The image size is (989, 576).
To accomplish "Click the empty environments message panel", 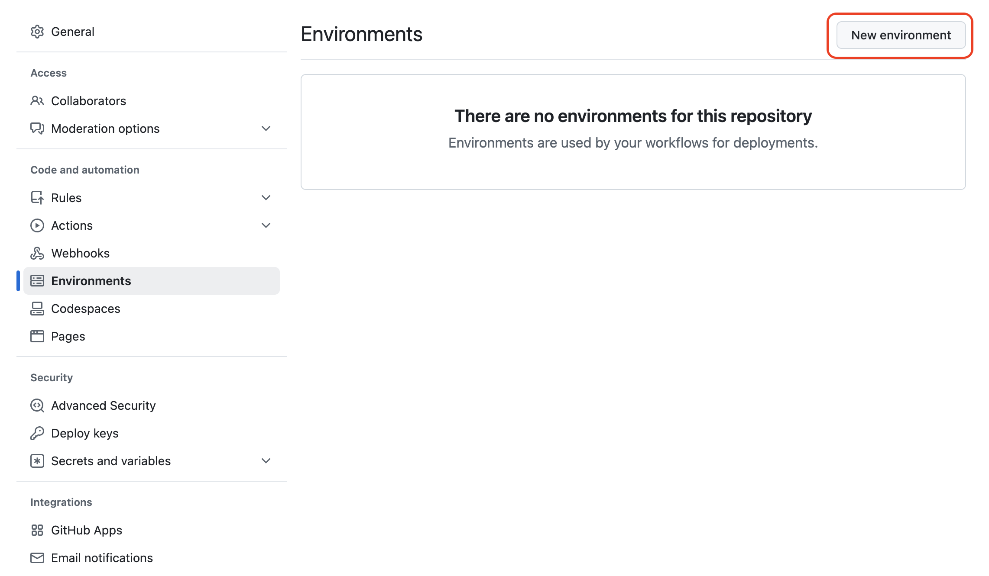I will point(632,130).
